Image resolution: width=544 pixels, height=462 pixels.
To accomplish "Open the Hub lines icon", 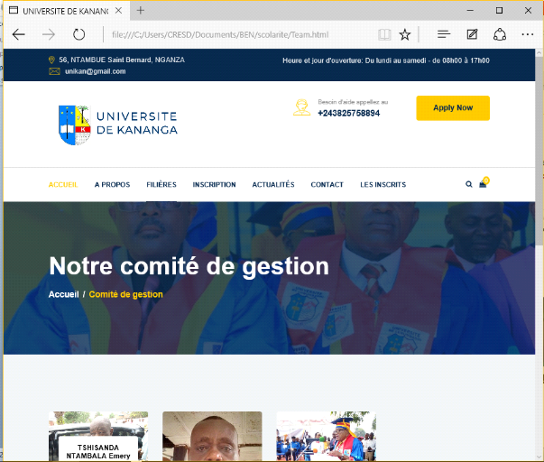I will click(x=444, y=34).
